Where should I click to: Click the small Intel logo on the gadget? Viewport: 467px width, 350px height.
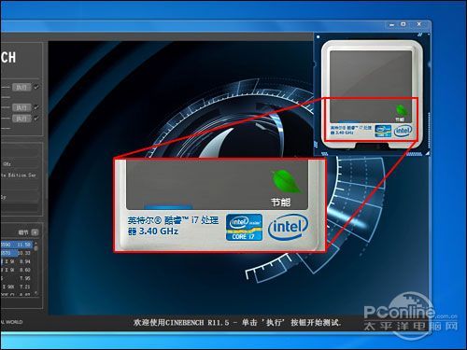(403, 131)
